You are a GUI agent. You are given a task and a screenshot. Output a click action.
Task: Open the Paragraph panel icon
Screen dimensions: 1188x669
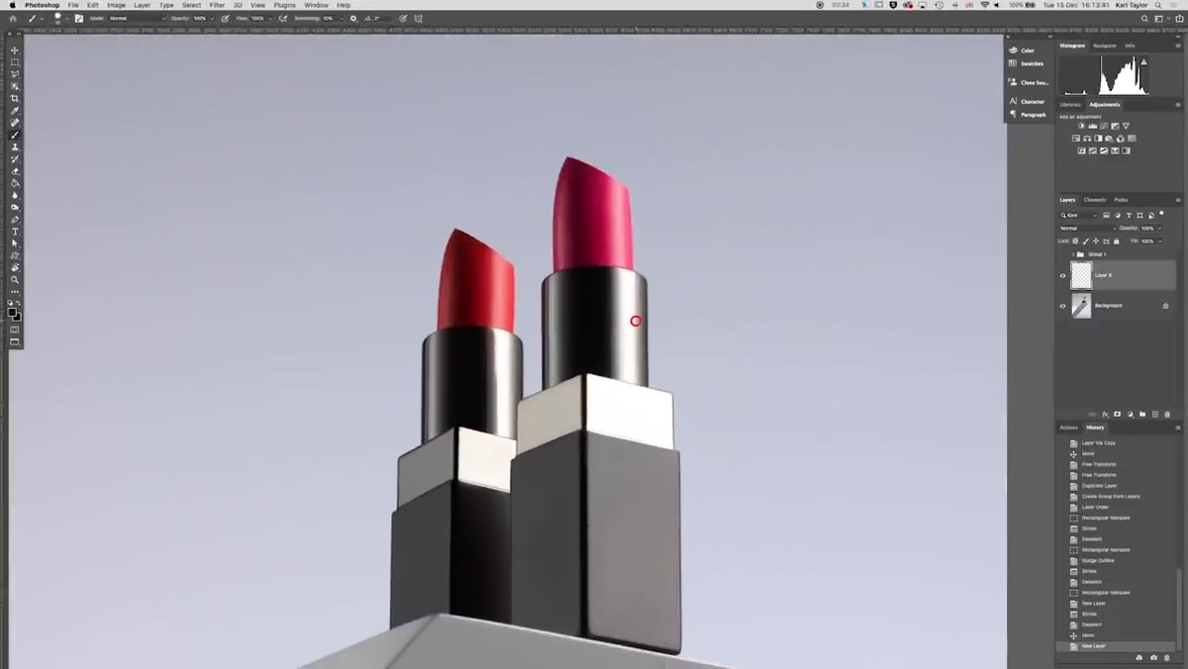[1013, 114]
